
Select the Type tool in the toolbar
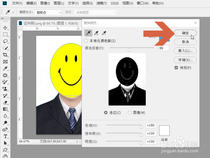click(x=6, y=136)
